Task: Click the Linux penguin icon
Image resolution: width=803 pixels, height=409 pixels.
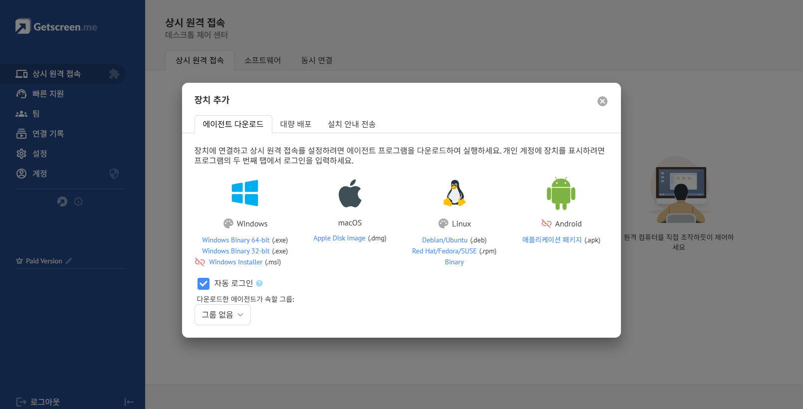Action: [x=454, y=193]
